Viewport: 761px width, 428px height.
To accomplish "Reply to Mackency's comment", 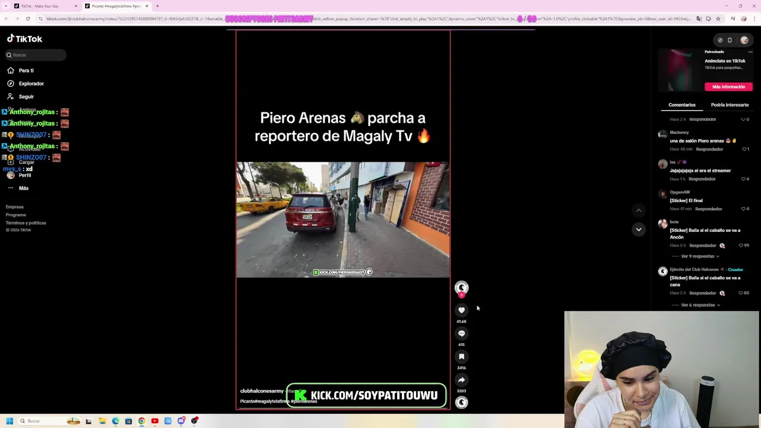I will [x=709, y=149].
